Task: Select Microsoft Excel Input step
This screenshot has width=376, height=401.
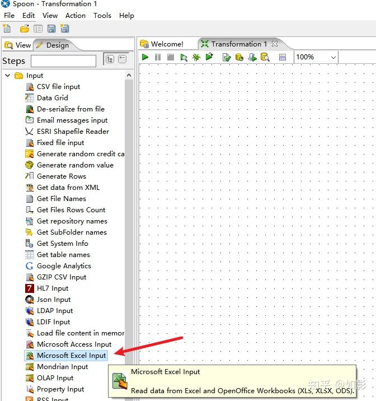Action: point(66,356)
